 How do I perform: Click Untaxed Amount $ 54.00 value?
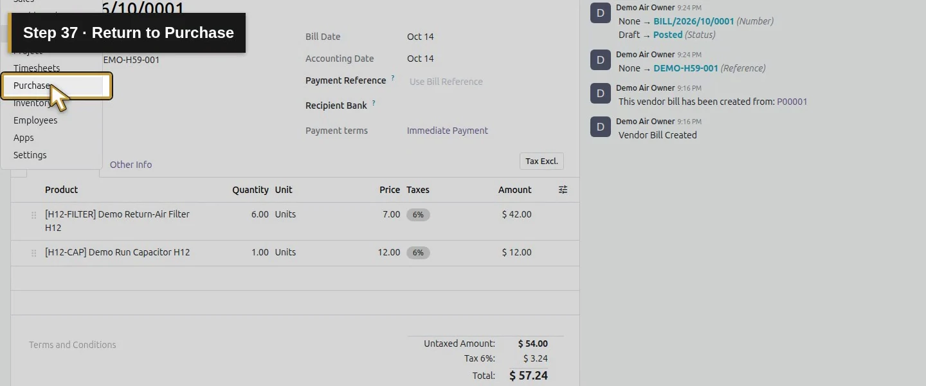point(533,344)
